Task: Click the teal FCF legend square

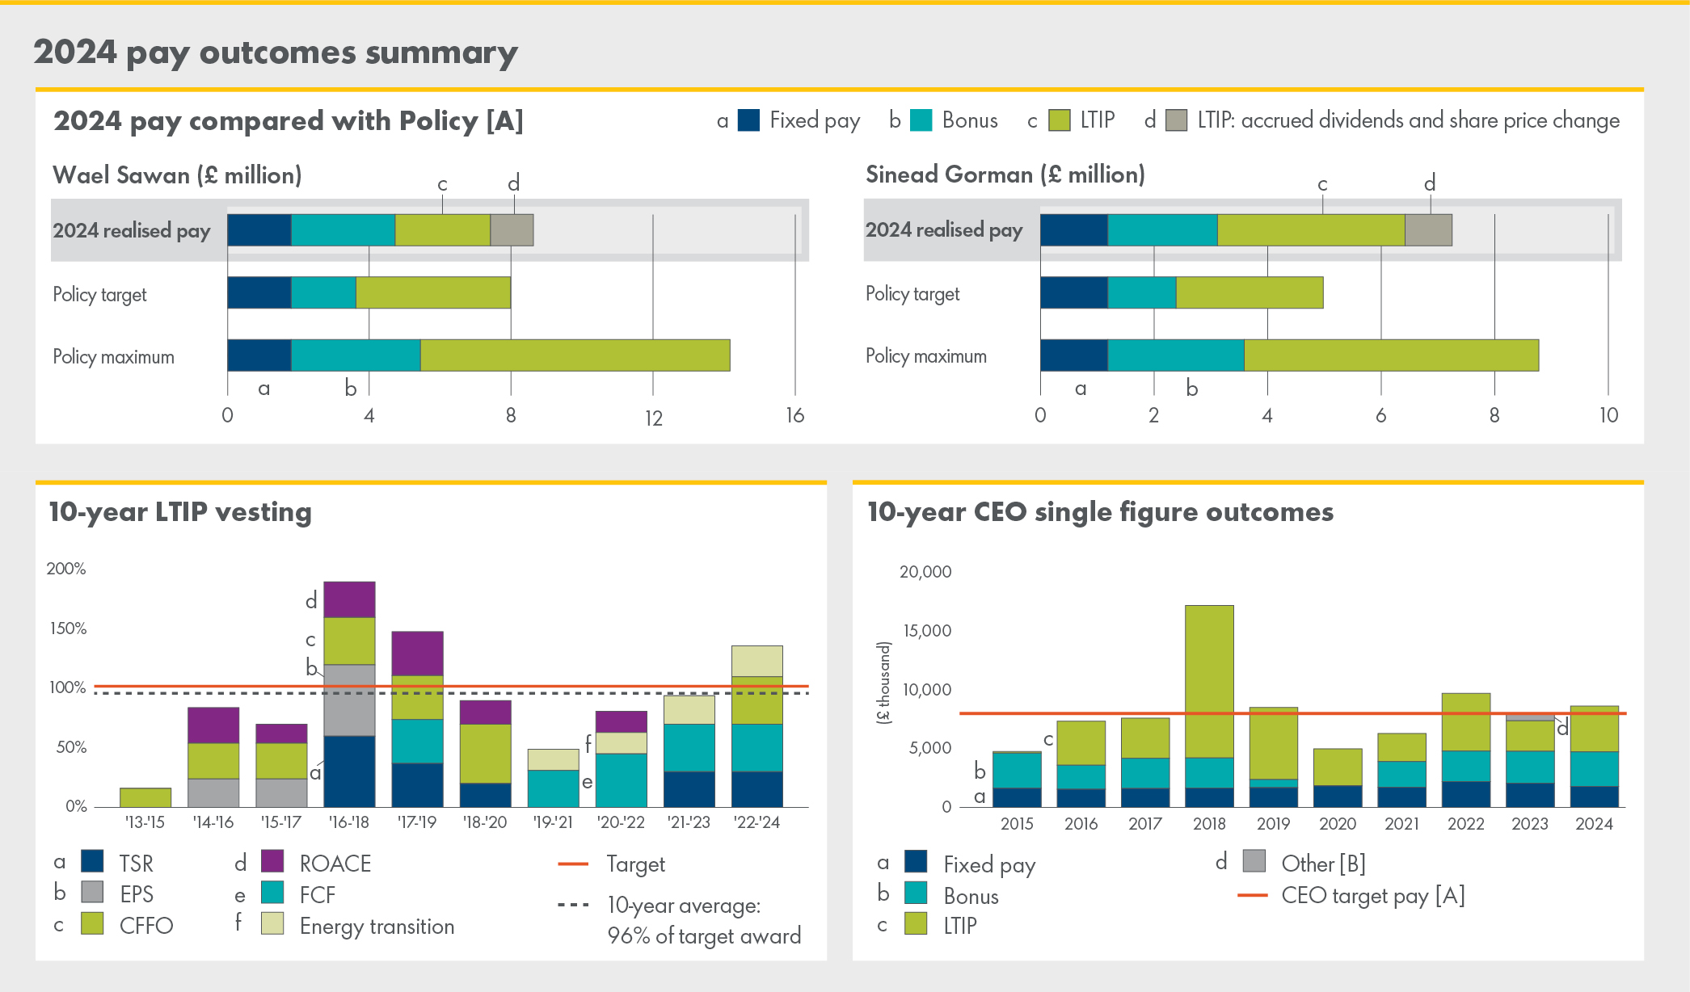Action: click(x=272, y=893)
